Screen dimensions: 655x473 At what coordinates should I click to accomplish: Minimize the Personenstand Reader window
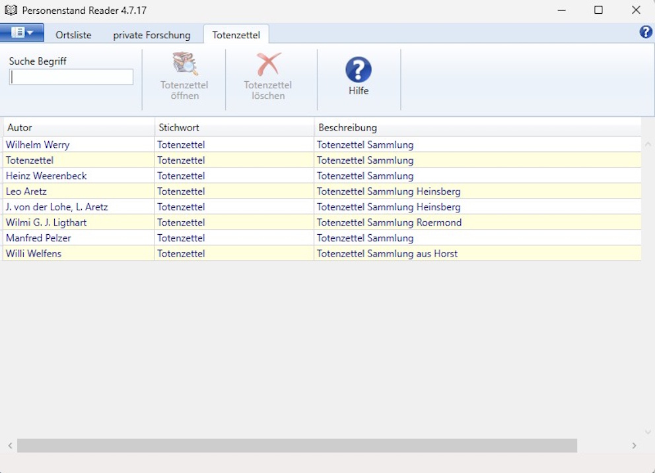(562, 10)
